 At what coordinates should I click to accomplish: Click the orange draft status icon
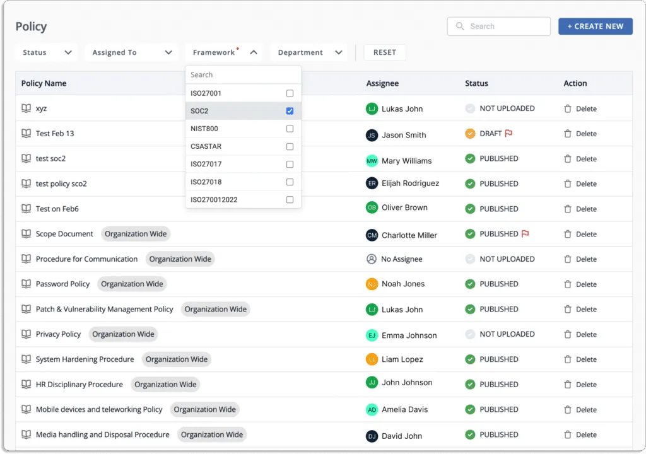tap(470, 134)
